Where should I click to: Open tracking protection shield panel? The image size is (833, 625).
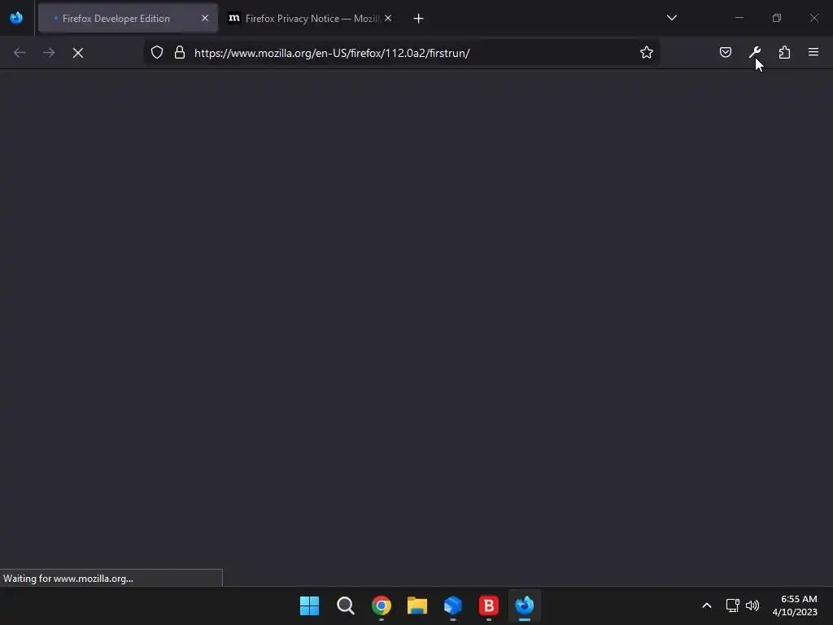tap(157, 53)
